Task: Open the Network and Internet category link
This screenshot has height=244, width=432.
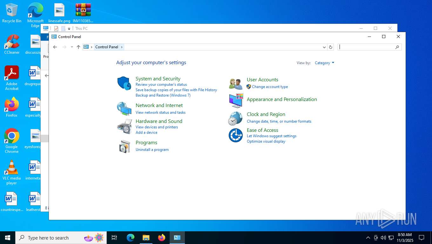Action: tap(159, 105)
